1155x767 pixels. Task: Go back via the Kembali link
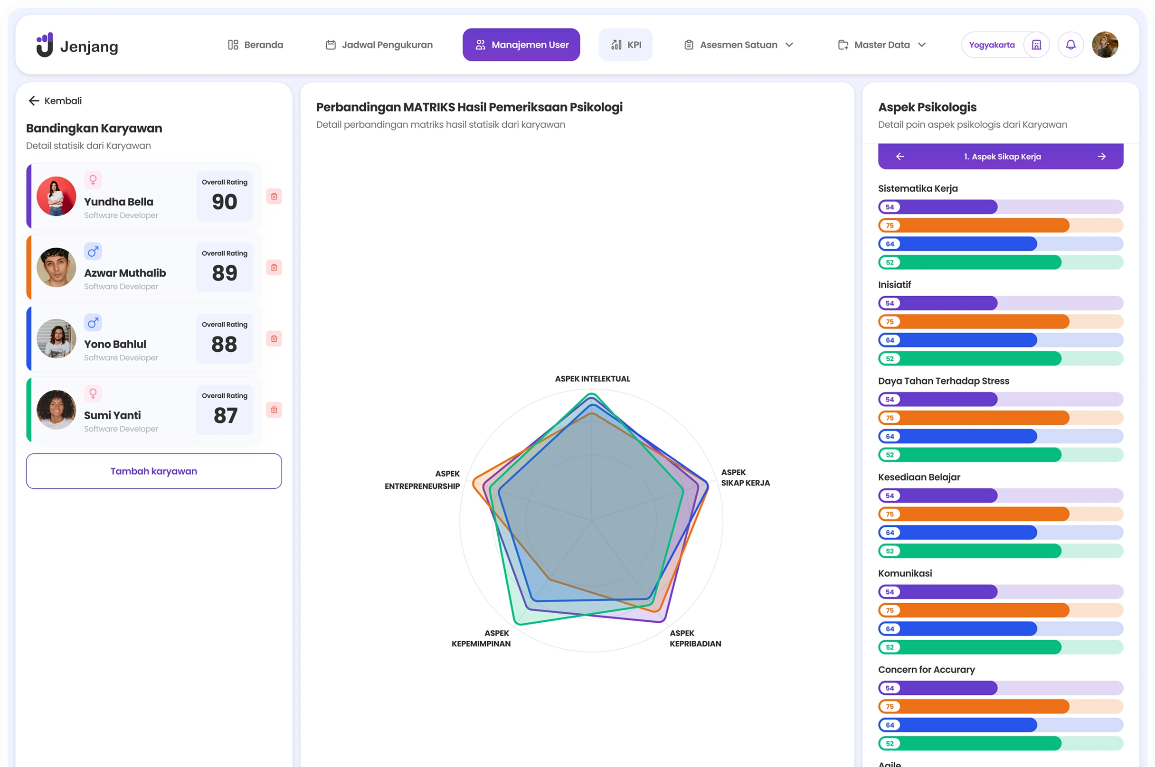coord(55,101)
